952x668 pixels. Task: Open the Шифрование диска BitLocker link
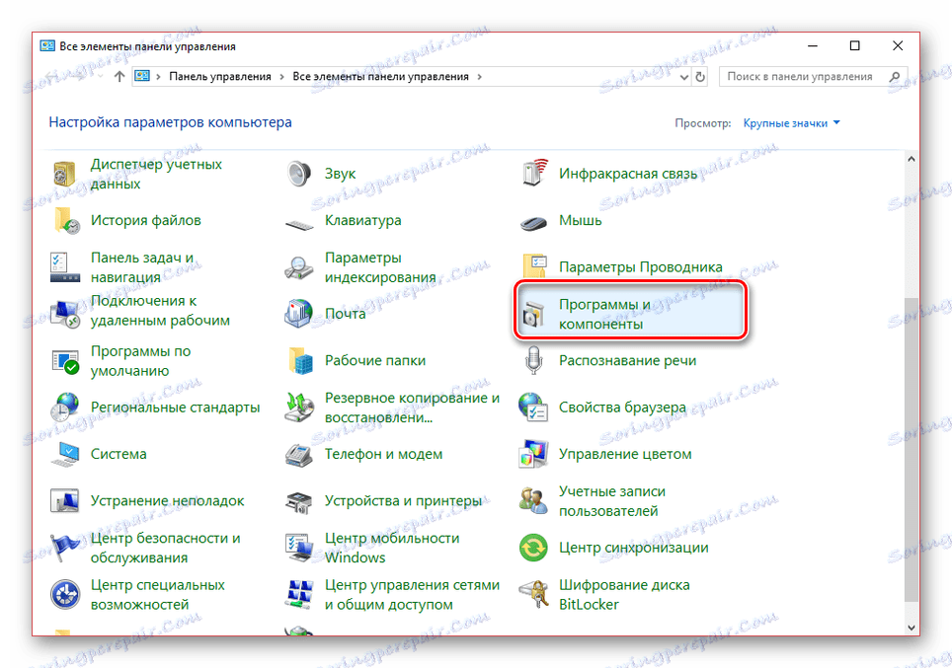point(624,595)
